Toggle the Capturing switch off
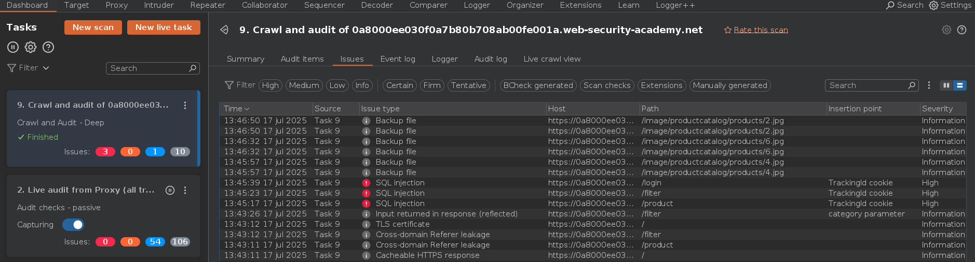Screen dimensions: 975x262 tap(73, 225)
